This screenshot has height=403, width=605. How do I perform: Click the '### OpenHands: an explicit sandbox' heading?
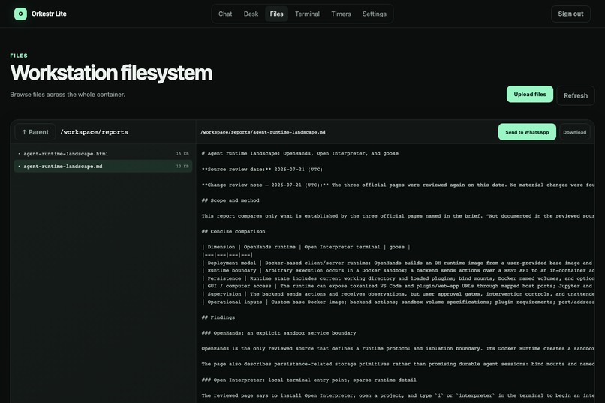click(x=278, y=332)
